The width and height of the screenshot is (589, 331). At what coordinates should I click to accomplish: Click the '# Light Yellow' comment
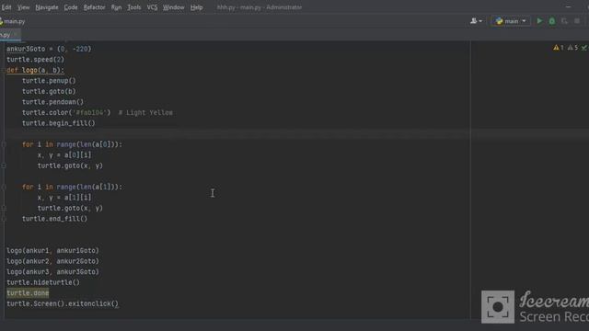tap(145, 112)
